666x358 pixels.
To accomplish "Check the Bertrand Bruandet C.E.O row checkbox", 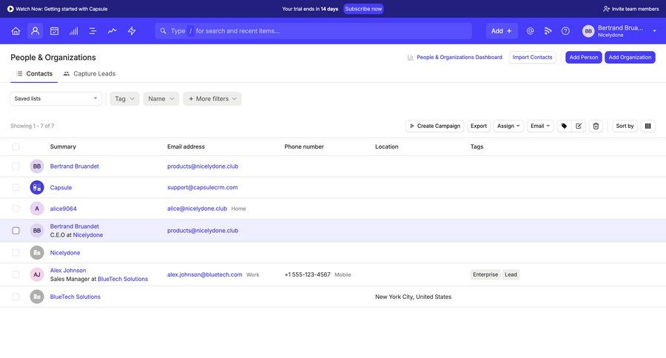I will click(x=16, y=231).
